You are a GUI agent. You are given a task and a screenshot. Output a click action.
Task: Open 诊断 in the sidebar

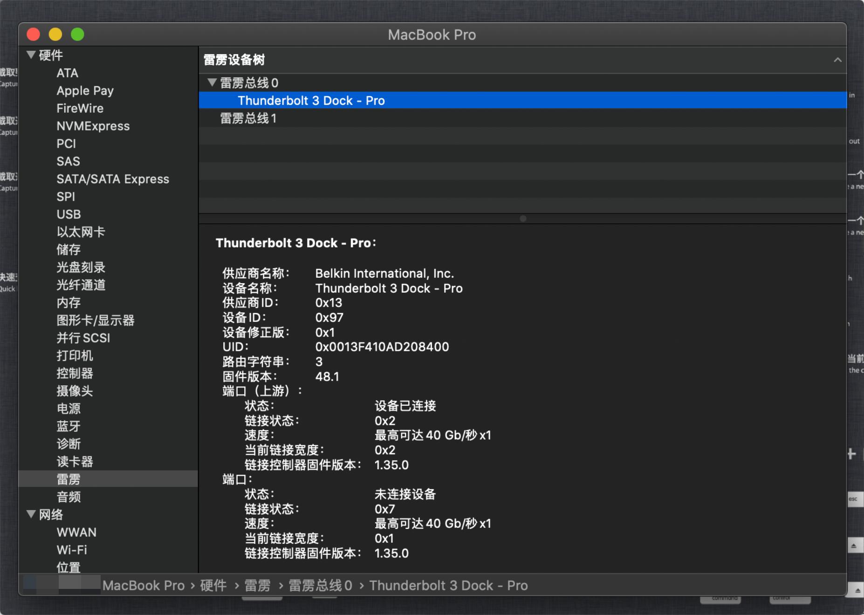click(69, 444)
